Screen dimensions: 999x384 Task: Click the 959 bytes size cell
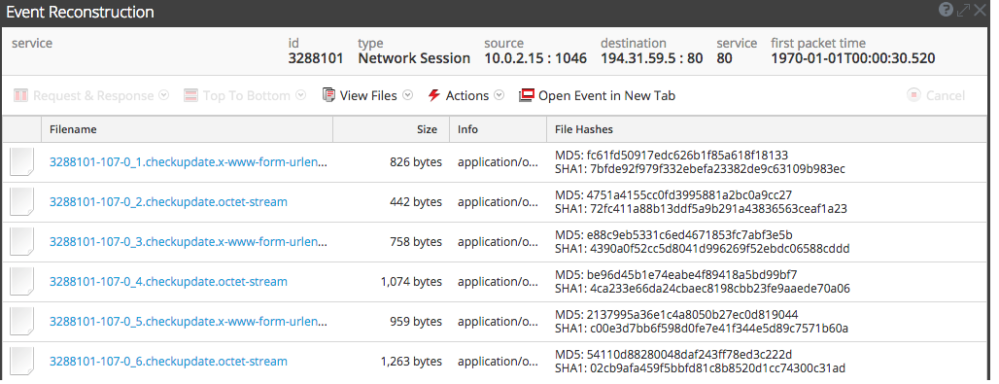[416, 322]
